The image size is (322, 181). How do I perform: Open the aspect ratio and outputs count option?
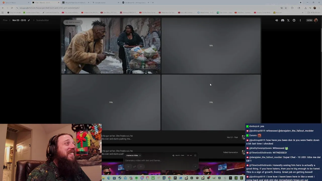click(x=189, y=155)
